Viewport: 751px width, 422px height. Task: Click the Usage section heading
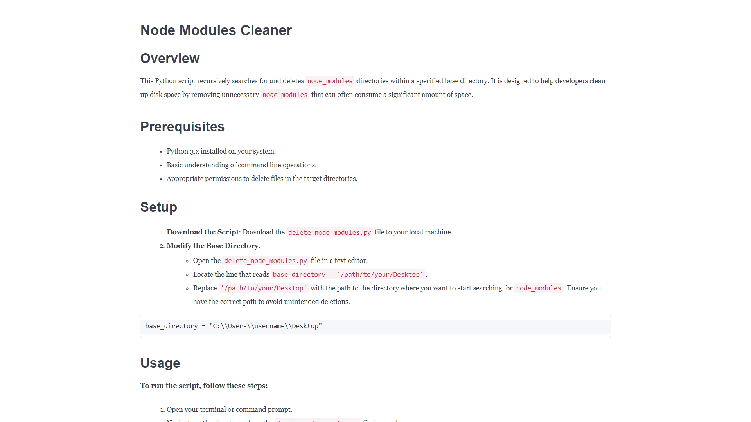[x=160, y=363]
